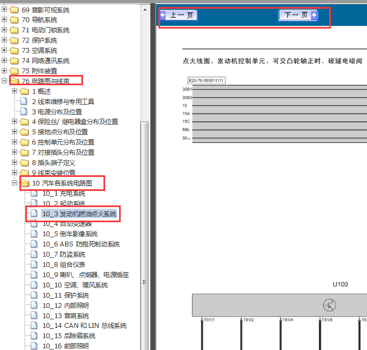The height and width of the screenshot is (350, 367).
Task: Click folder icon of 8 插头端子定义
Action: (25, 163)
